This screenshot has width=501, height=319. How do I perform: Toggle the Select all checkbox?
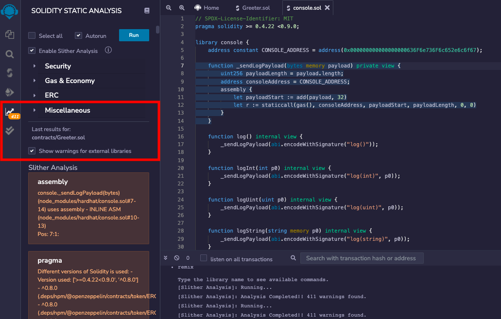click(32, 35)
